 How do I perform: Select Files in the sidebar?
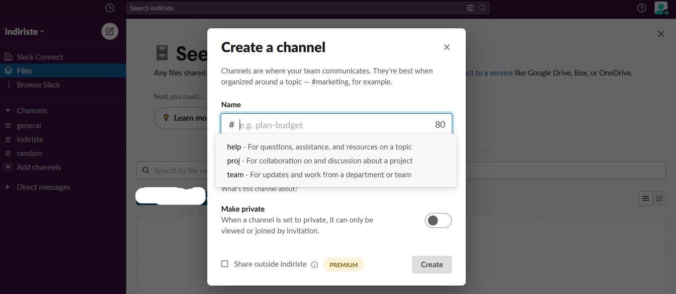(x=63, y=71)
